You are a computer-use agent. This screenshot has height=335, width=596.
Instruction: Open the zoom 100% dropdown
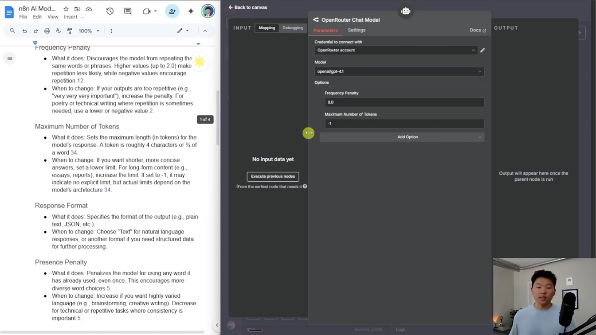tap(89, 31)
